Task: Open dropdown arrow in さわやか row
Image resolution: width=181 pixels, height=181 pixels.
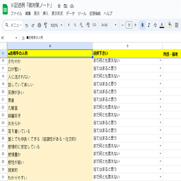Action: (160, 60)
